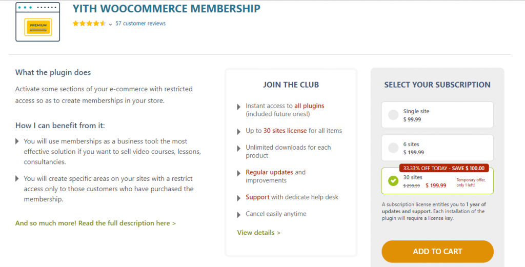This screenshot has width=525, height=267.
Task: Click the arrow bullet beside Unlimited downloads
Action: [x=239, y=148]
